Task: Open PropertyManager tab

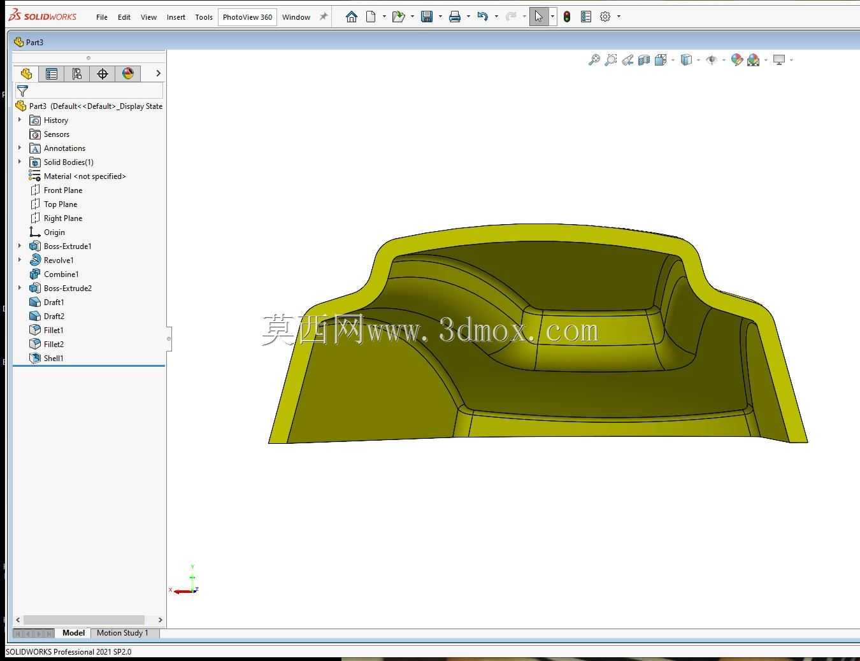Action: coord(52,74)
